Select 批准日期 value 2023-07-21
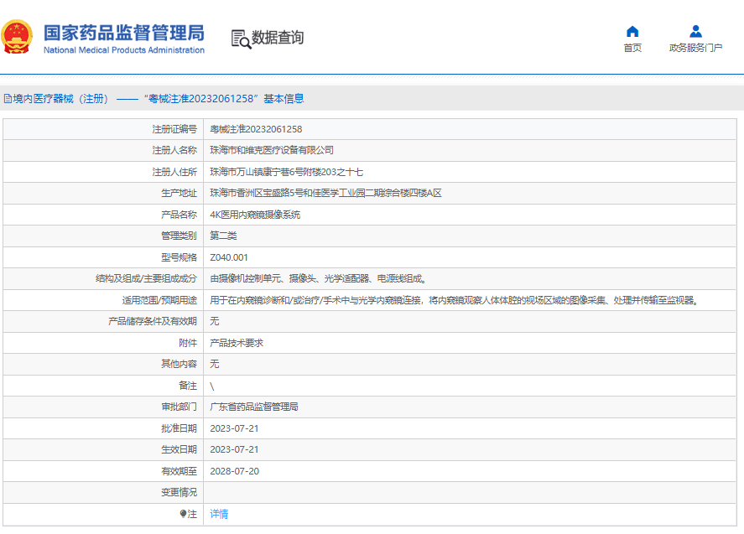 click(234, 428)
